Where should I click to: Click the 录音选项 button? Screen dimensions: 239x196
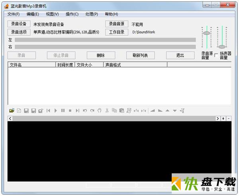click(x=19, y=32)
